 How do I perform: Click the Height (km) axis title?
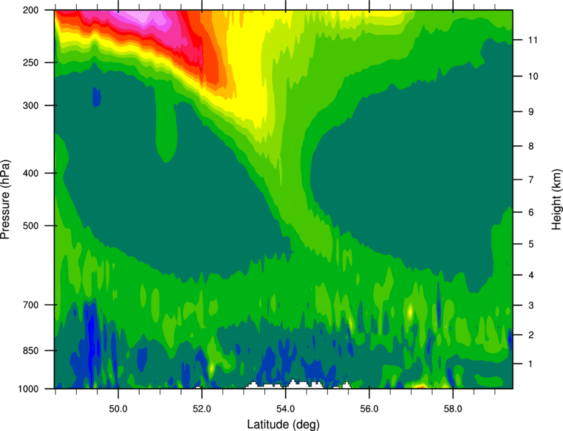[x=556, y=199]
